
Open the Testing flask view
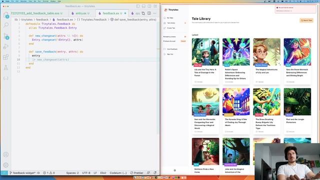point(6,67)
